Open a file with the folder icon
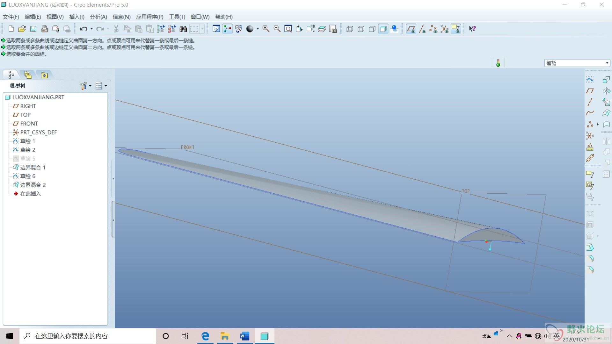The height and width of the screenshot is (344, 612). click(x=22, y=29)
